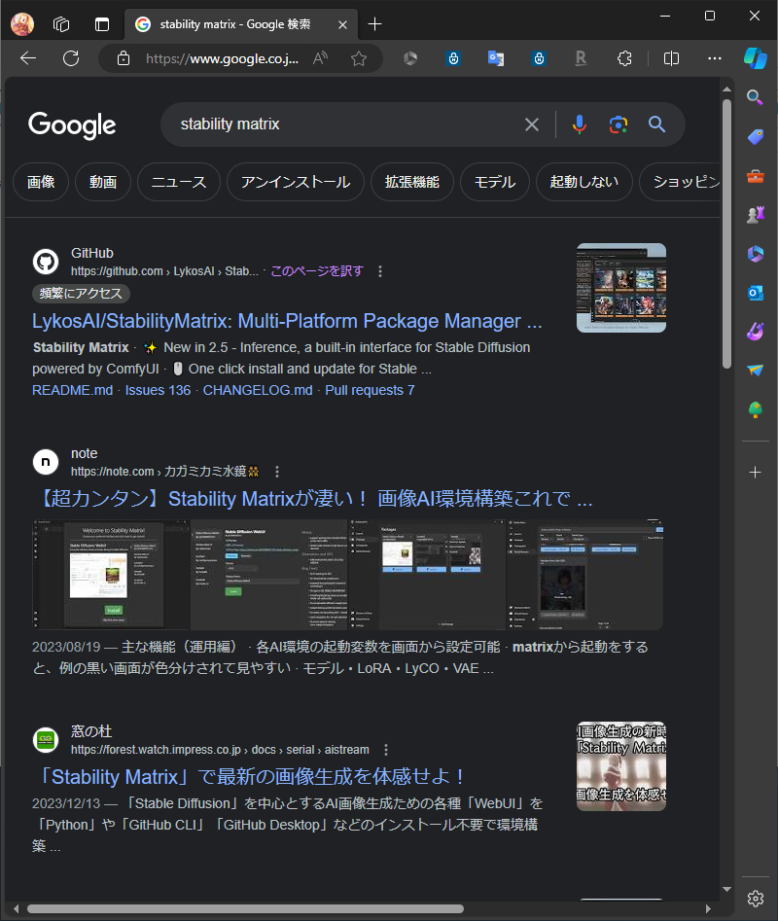
Task: Click the read aloud icon
Action: point(320,58)
